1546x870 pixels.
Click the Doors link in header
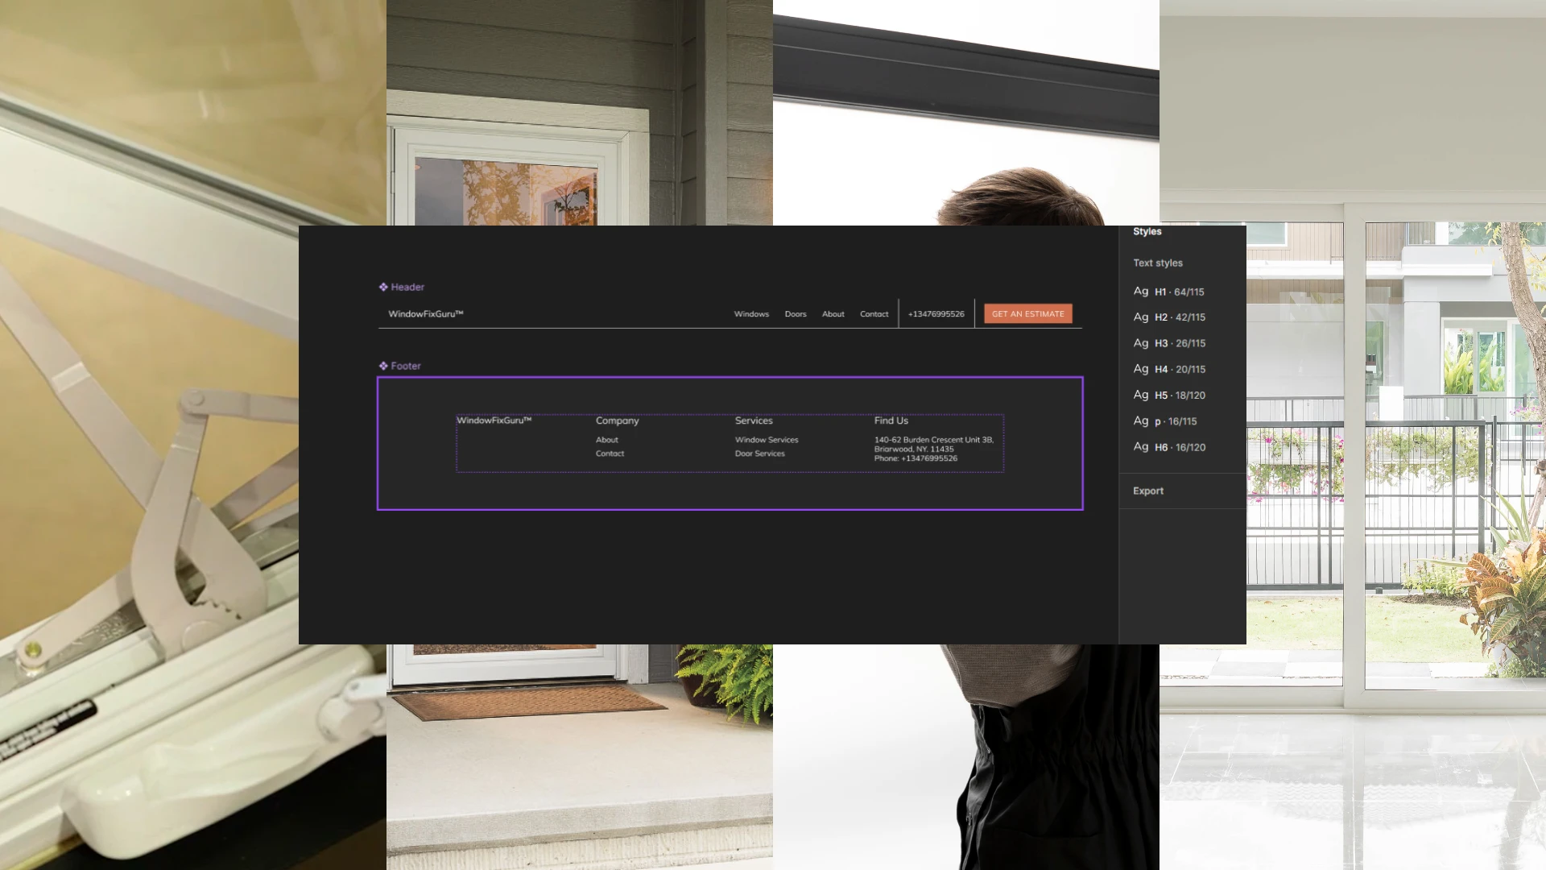point(796,314)
